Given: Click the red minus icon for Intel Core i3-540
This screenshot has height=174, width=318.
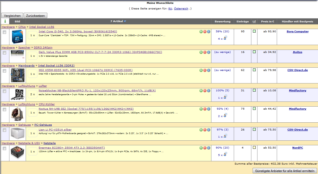Looking at the screenshot, I should coord(205,32).
